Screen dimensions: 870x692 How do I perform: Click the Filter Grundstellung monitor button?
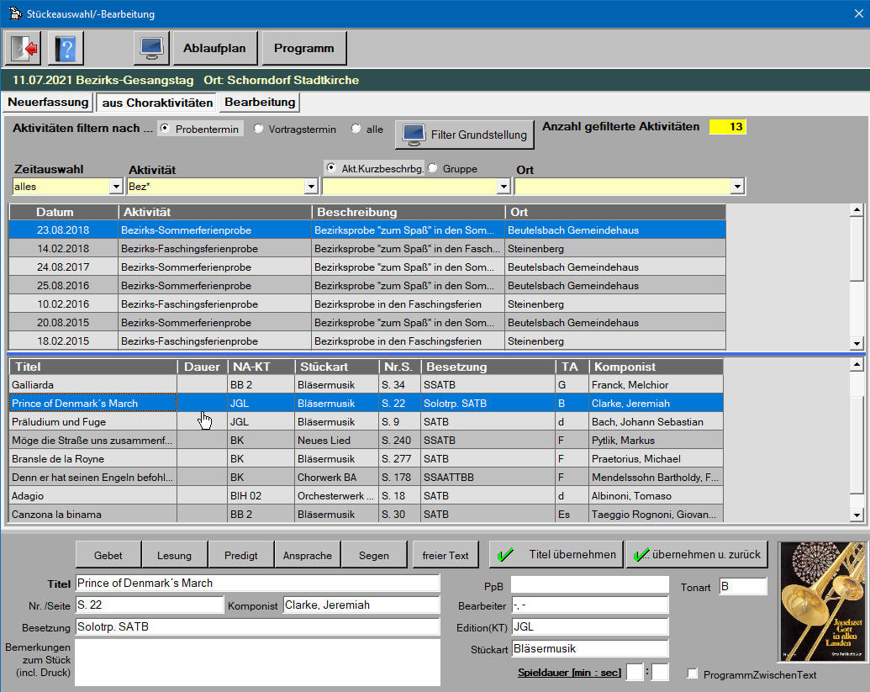[x=465, y=135]
